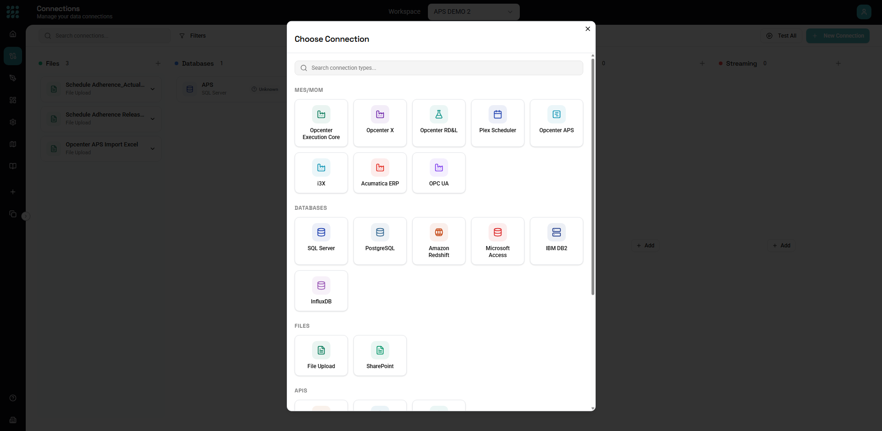
Task: Click the Search connection types field
Action: coord(439,68)
